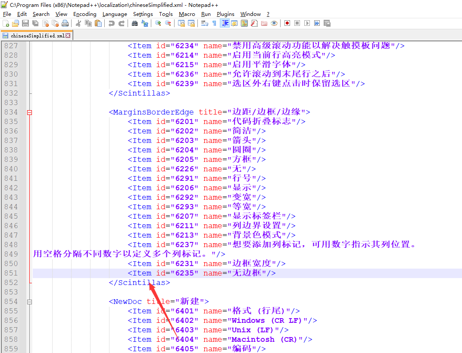Click the Close document toolbar icon
This screenshot has height=353, width=462.
45,24
